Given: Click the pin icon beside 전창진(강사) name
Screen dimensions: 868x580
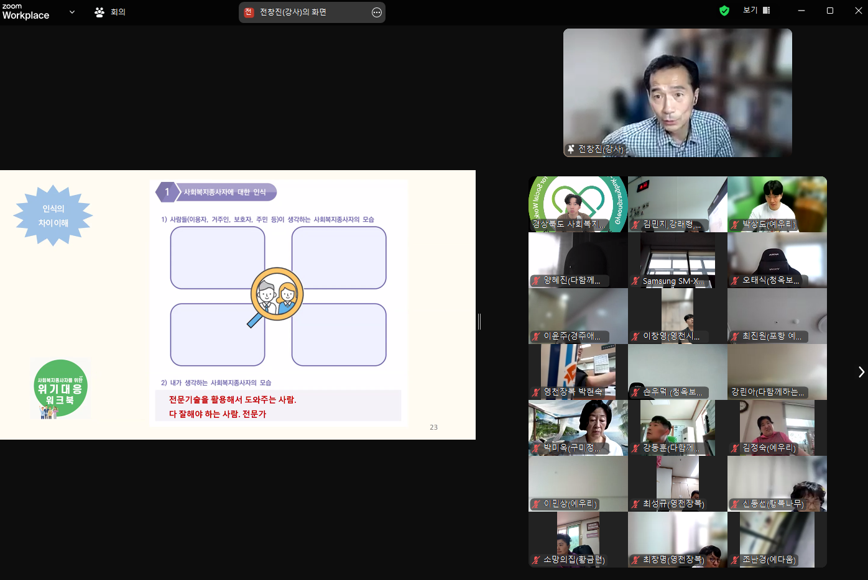Looking at the screenshot, I should click(571, 149).
